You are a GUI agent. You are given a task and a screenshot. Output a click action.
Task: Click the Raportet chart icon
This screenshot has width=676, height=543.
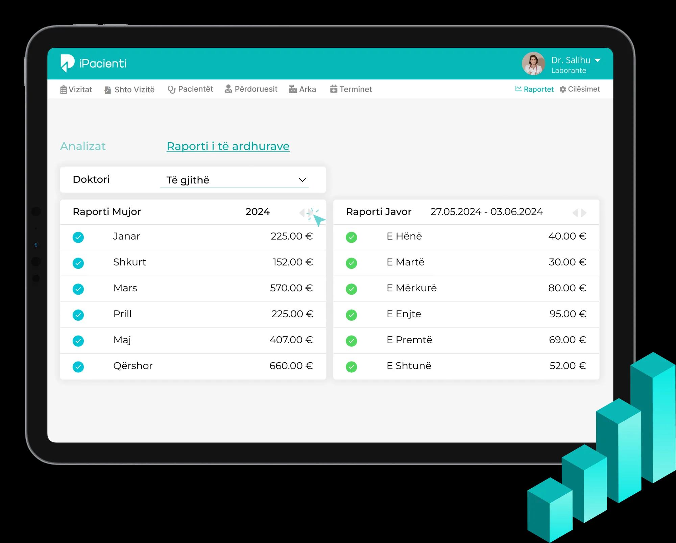pyautogui.click(x=518, y=89)
